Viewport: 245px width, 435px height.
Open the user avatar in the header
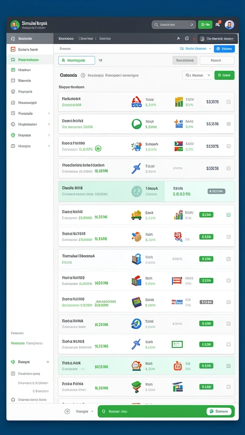[x=229, y=25]
